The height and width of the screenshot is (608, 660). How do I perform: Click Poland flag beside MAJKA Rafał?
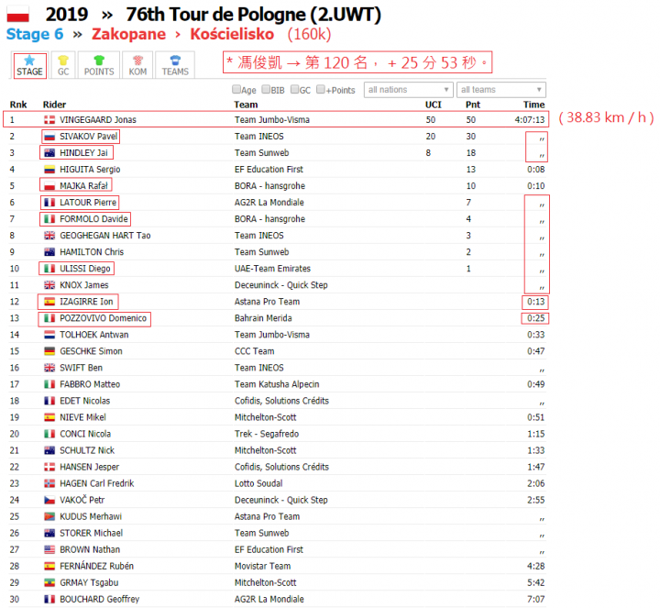49,185
